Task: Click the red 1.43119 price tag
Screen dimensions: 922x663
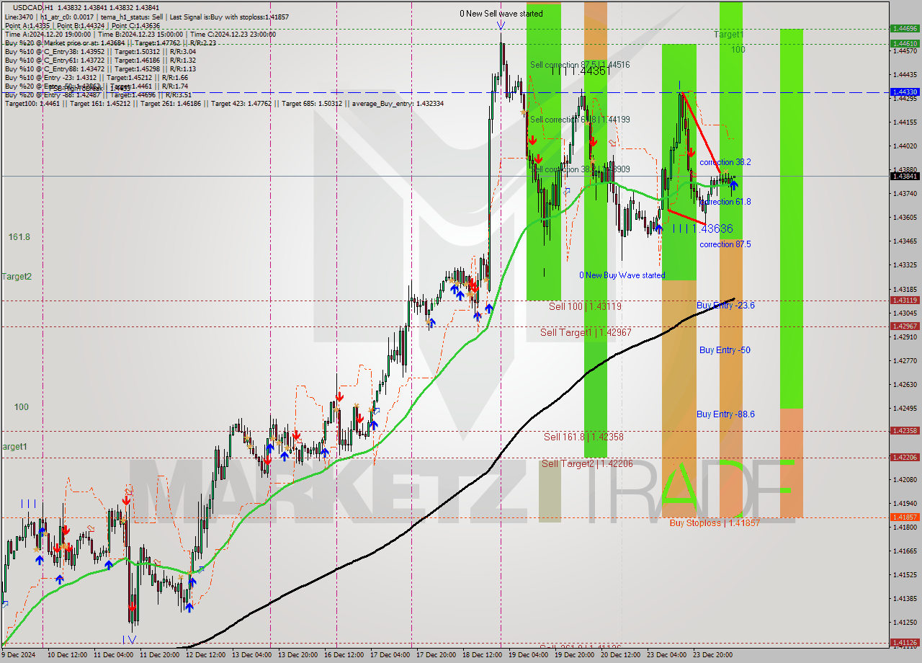Action: (x=905, y=300)
